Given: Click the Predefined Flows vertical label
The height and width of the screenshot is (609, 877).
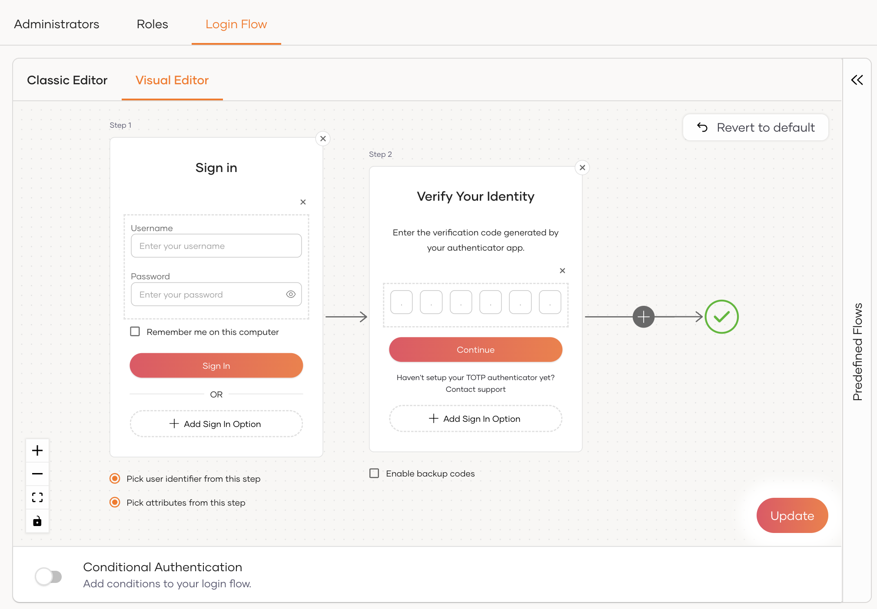Looking at the screenshot, I should click(857, 352).
